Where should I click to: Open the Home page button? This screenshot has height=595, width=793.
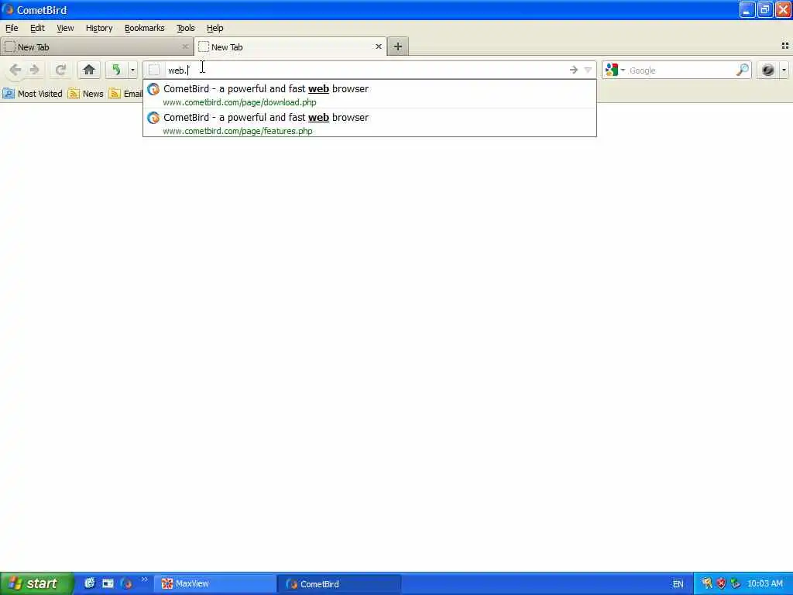click(89, 70)
